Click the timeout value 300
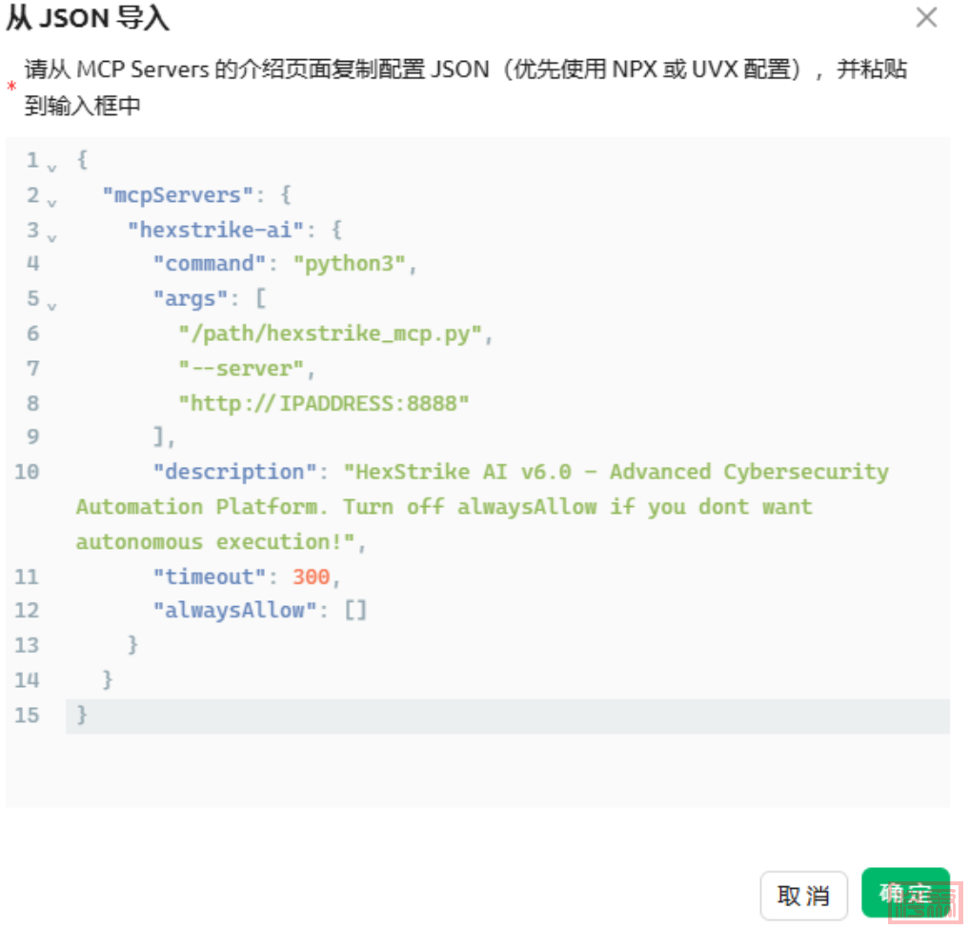The height and width of the screenshot is (929, 969). coord(311,576)
